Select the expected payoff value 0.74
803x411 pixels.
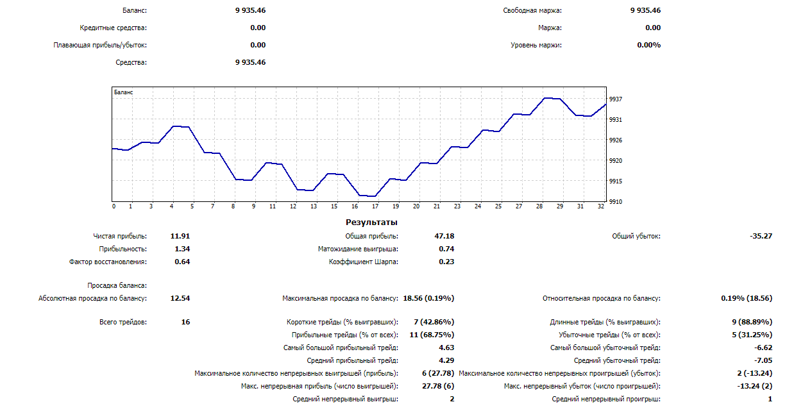click(446, 249)
